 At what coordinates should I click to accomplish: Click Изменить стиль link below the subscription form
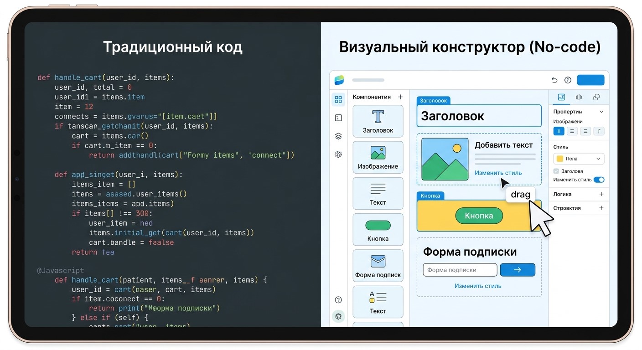[478, 286]
